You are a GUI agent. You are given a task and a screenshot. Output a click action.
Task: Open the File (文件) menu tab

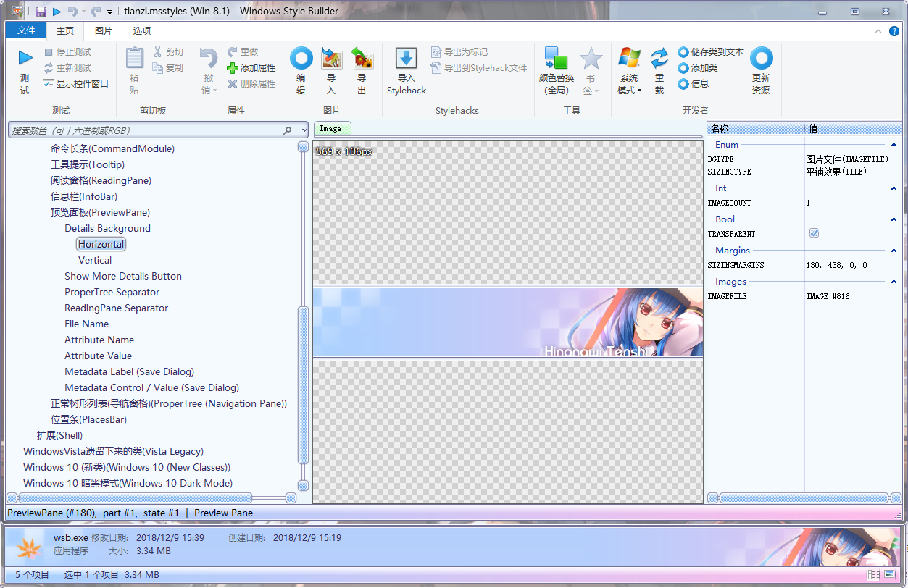click(25, 30)
